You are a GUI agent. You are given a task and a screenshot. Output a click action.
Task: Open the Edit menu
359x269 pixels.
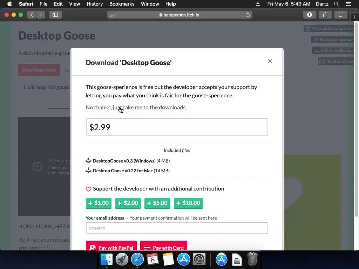pyautogui.click(x=58, y=4)
